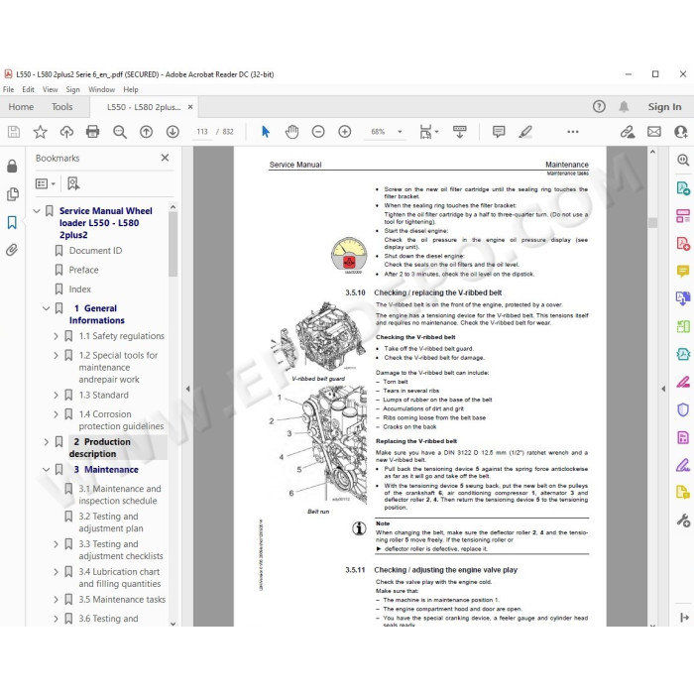This screenshot has width=694, height=694.
Task: Send file by email envelope icon
Action: coord(654,132)
